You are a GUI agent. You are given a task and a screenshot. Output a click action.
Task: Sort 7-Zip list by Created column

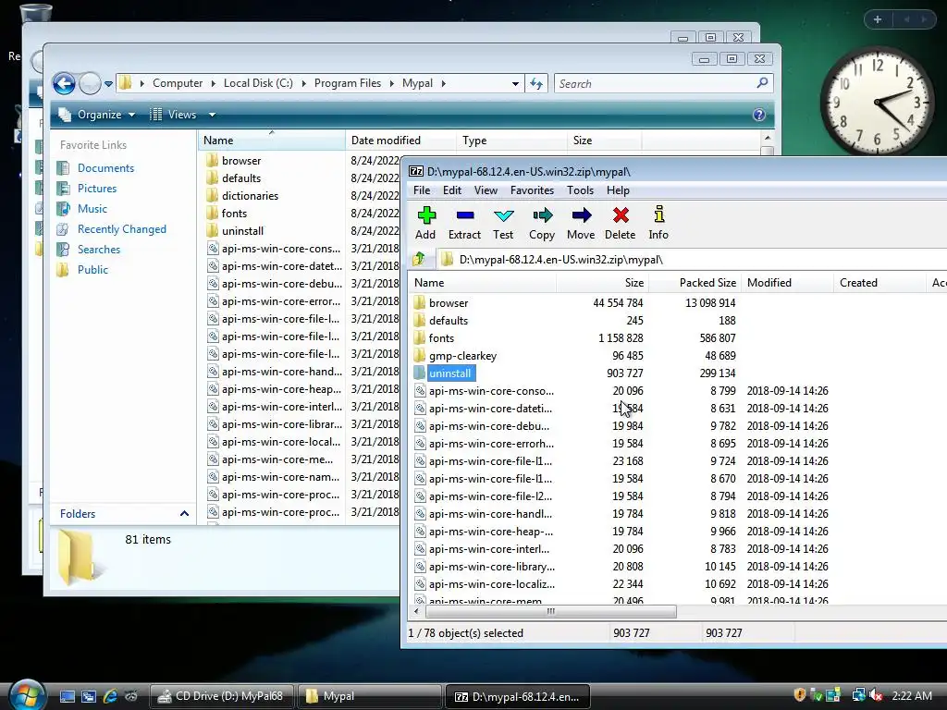click(879, 283)
